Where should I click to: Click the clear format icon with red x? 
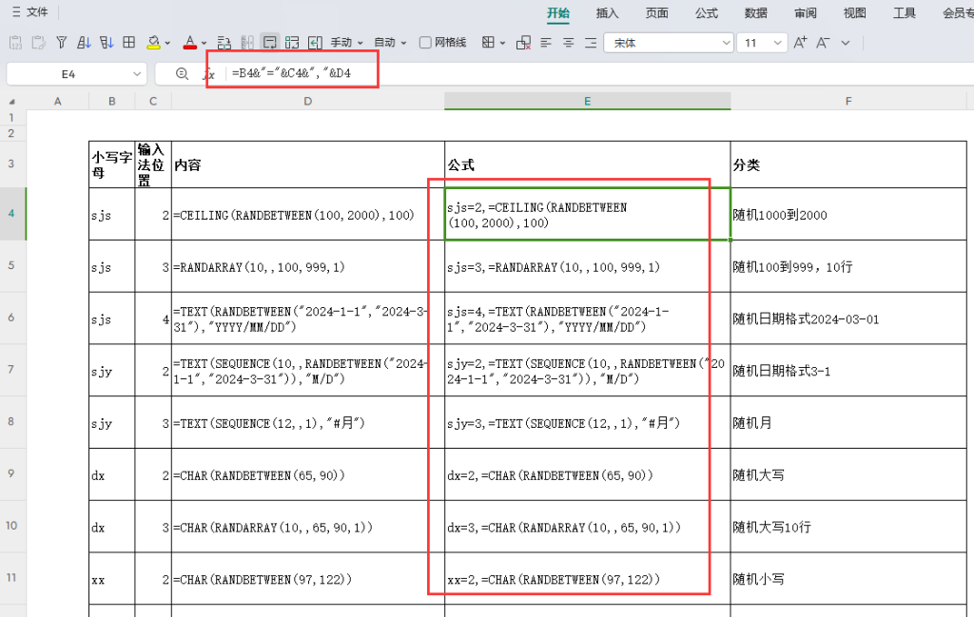(x=524, y=42)
